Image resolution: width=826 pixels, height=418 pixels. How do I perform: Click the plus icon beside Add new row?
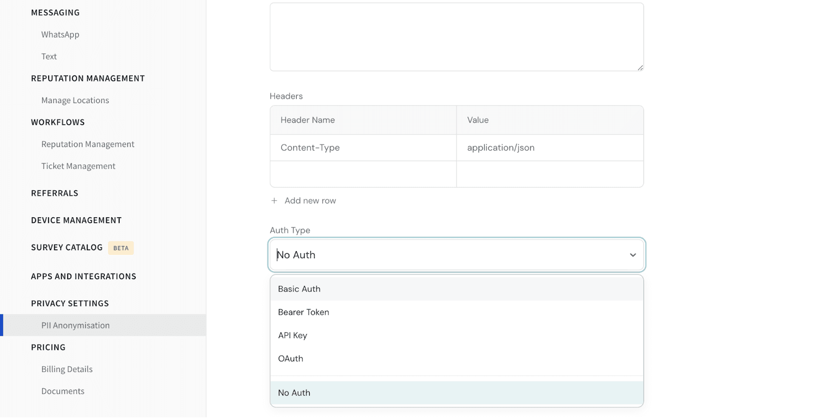[274, 201]
